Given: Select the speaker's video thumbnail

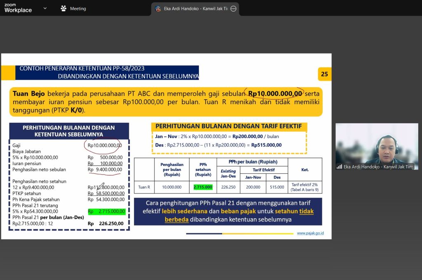Looking at the screenshot, I should pyautogui.click(x=377, y=146).
